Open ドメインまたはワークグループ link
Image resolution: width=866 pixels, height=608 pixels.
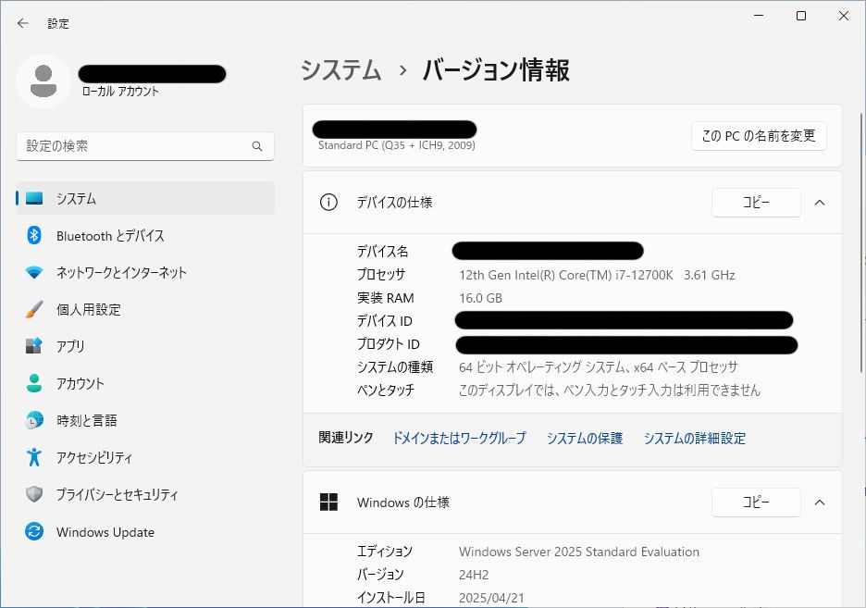tap(459, 439)
